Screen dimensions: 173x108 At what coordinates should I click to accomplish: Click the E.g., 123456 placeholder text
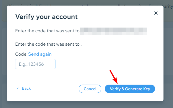tap(31, 64)
